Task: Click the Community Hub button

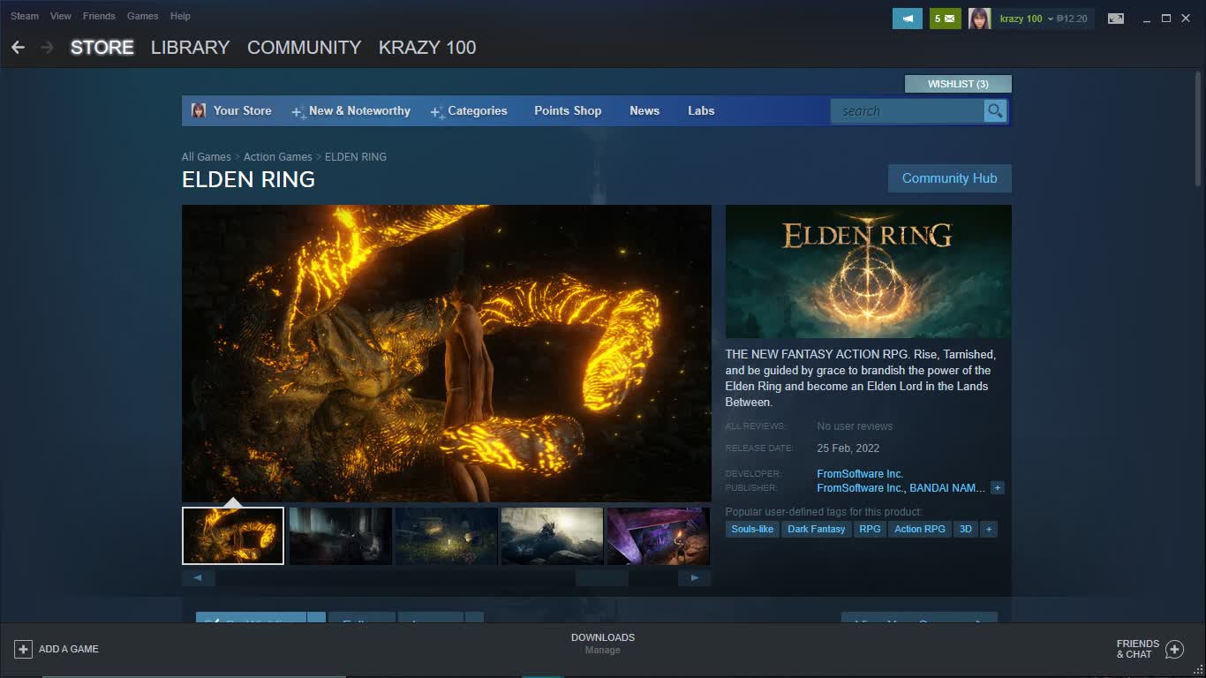Action: (x=949, y=178)
